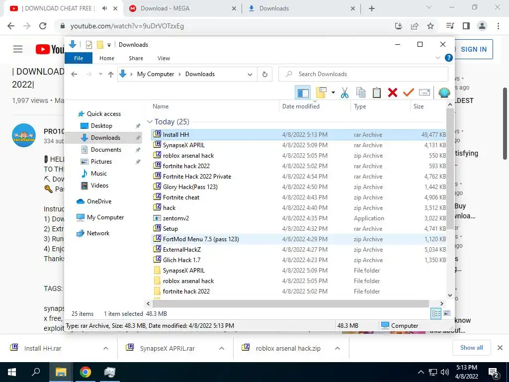Go back using Explorer's back arrow

(74, 74)
